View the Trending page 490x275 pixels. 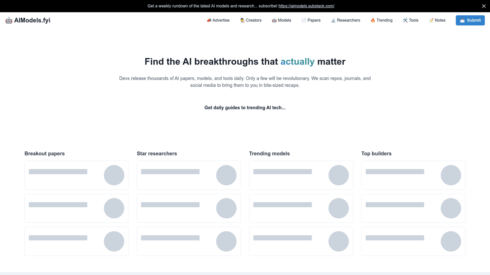(x=381, y=20)
